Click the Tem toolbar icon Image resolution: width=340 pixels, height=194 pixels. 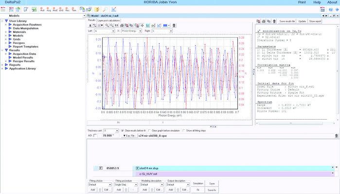[74, 9]
